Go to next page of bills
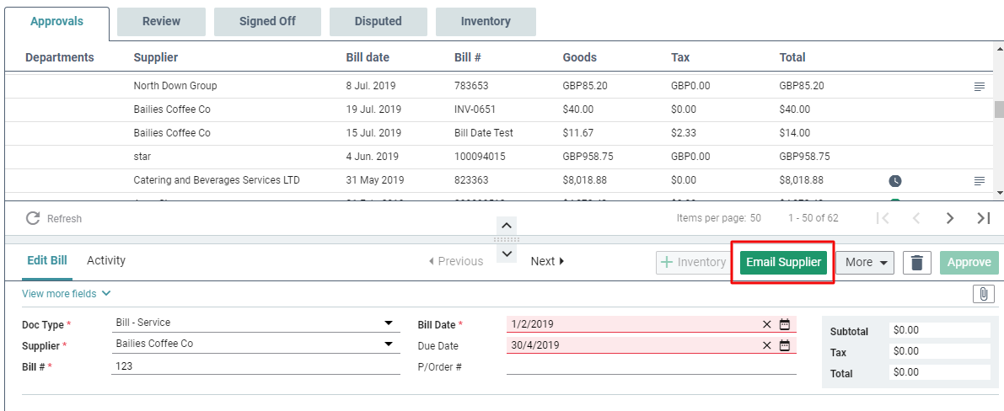The image size is (1004, 411). 950,218
